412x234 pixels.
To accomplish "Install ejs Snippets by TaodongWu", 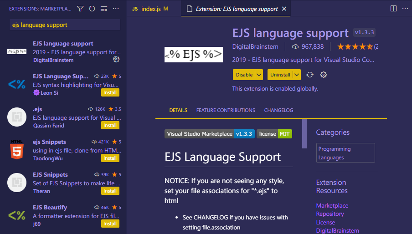I will click(x=110, y=158).
